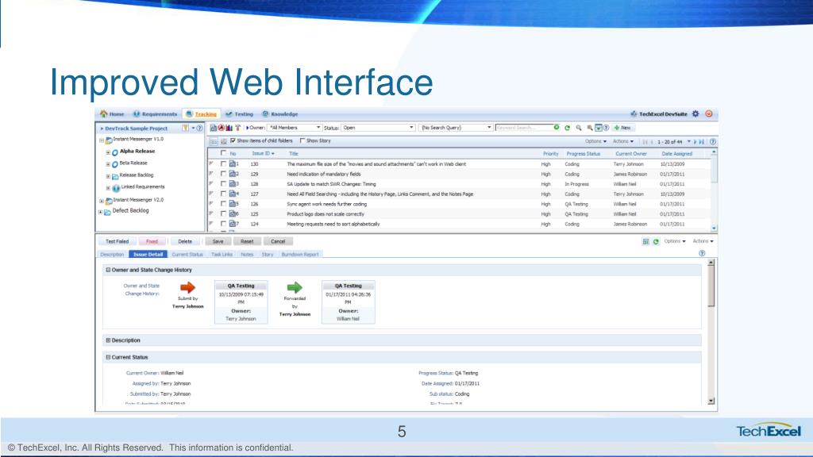Screen dimensions: 813x457
Task: Select the Issue Detail tab
Action: [148, 255]
